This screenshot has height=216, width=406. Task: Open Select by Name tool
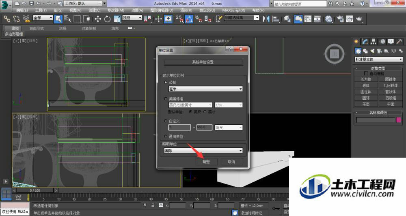pos(67,19)
